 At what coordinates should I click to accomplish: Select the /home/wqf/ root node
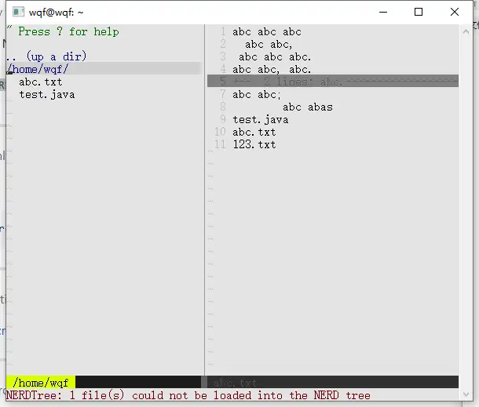[x=40, y=69]
